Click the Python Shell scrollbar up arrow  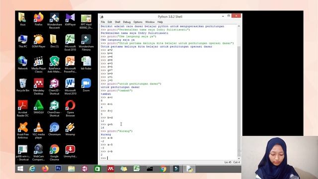pyautogui.click(x=239, y=26)
